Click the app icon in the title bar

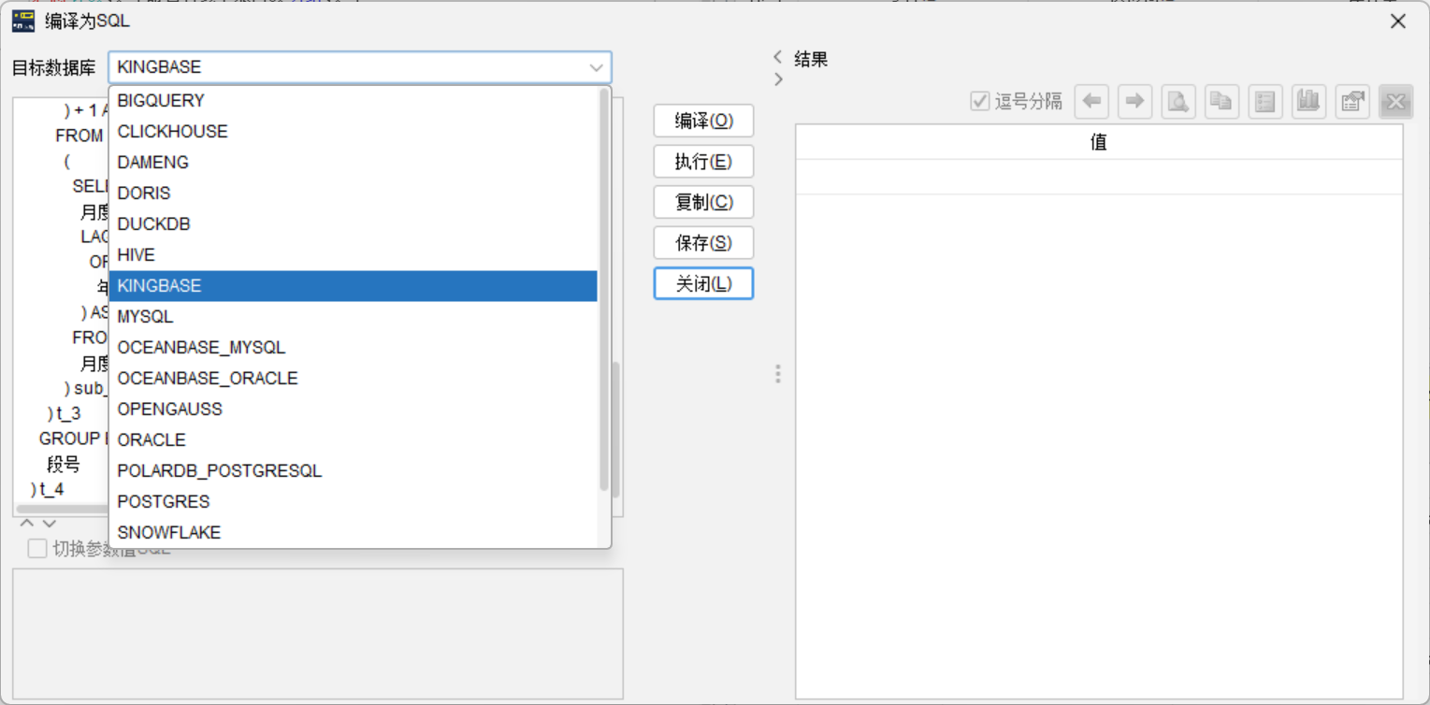click(x=23, y=21)
